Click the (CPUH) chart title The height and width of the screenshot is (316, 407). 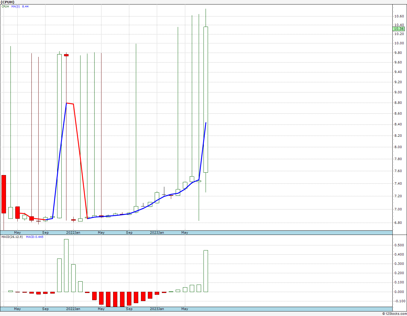[x=7, y=2]
